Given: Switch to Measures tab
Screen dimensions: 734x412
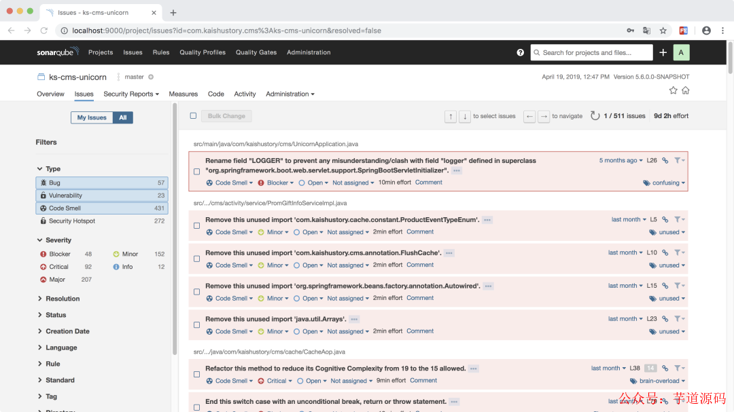Looking at the screenshot, I should [x=183, y=94].
